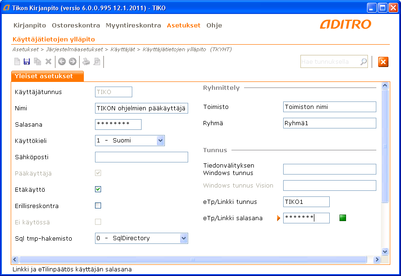Click the Salasana password field
The height and width of the screenshot is (276, 401).
118,124
